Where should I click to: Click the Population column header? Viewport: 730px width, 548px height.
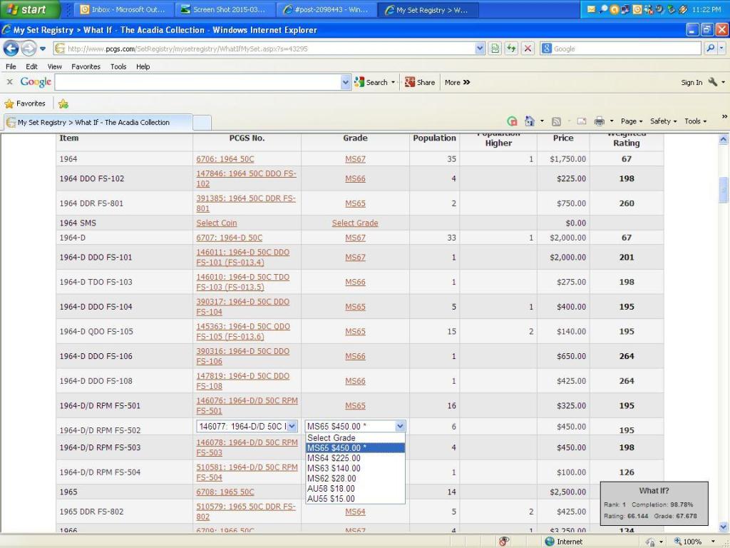click(434, 138)
